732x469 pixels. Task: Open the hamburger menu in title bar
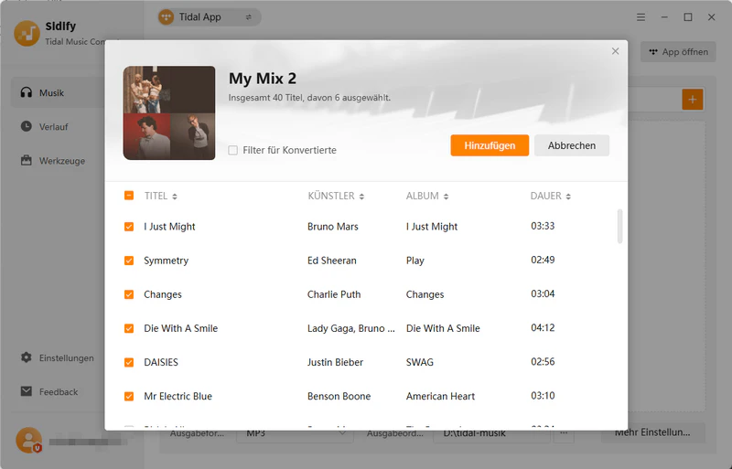(640, 17)
